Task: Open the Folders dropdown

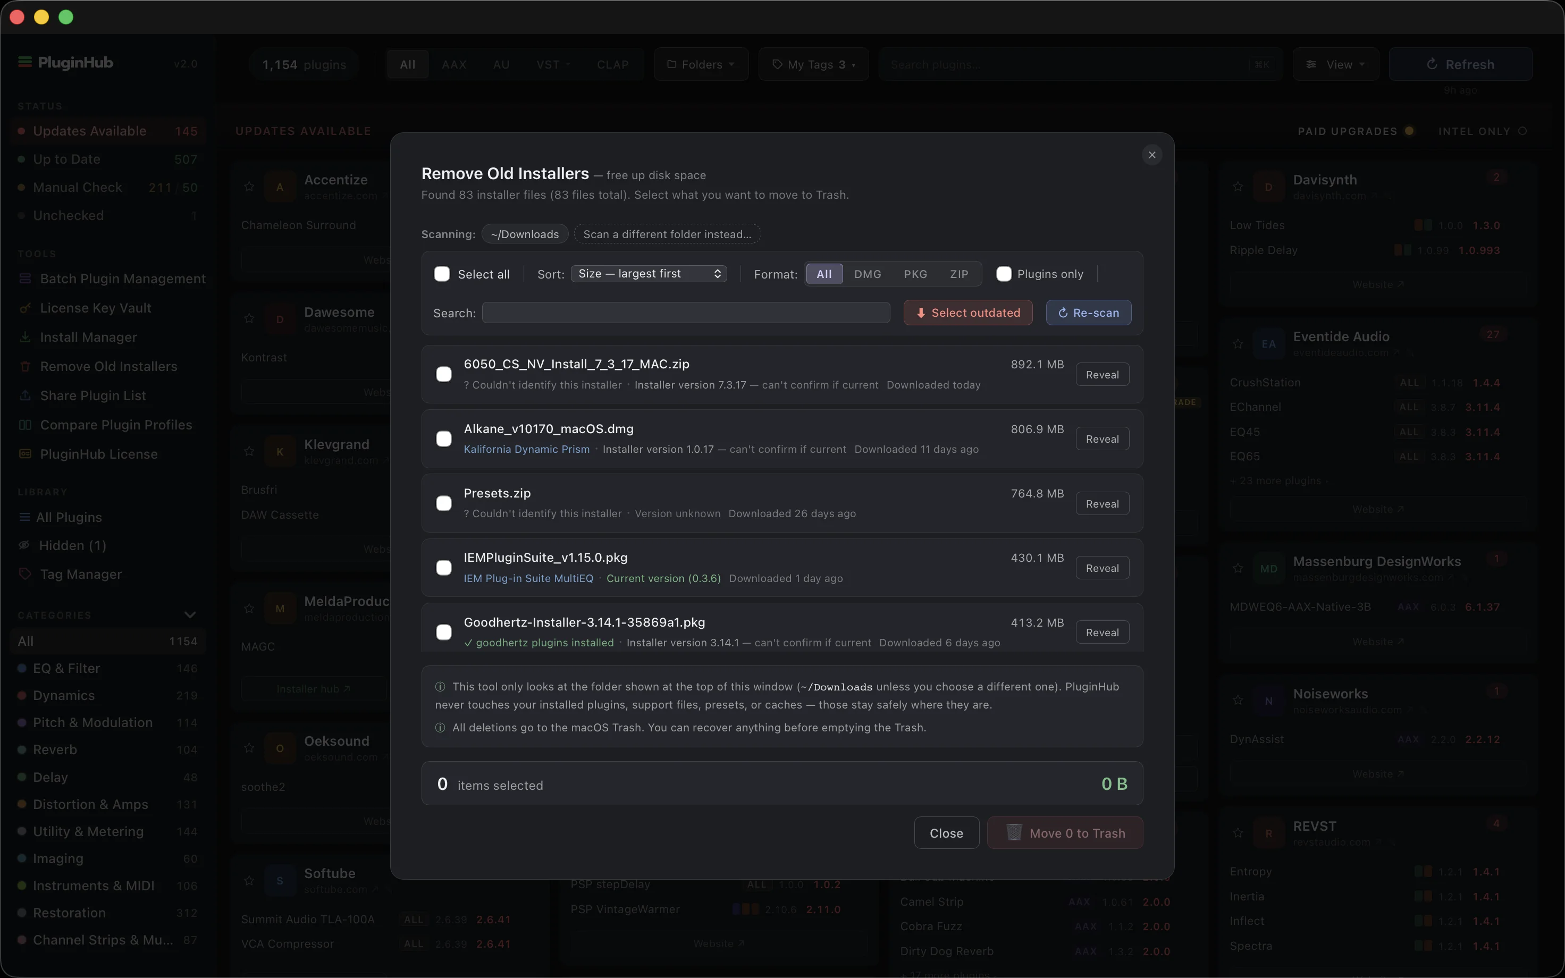Action: click(701, 64)
